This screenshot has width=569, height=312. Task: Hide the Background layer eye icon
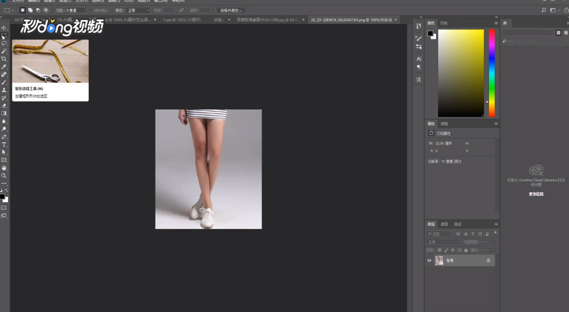coord(429,260)
